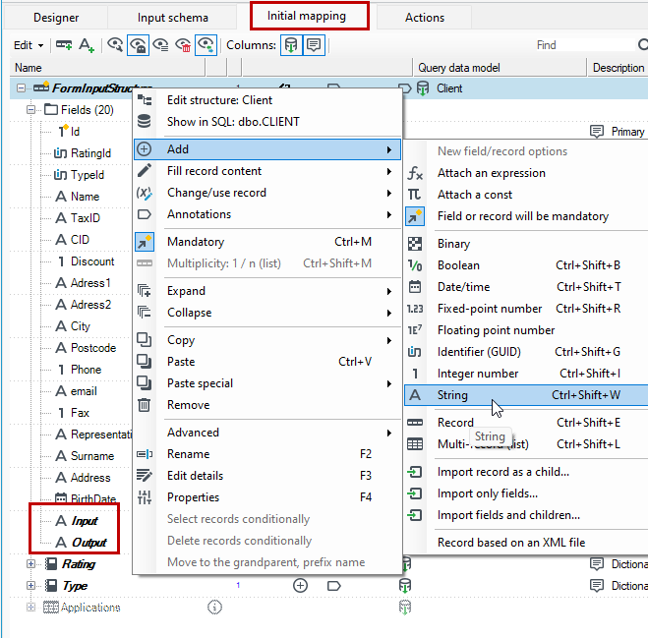Collapse the FormInputStructure root node

click(21, 88)
